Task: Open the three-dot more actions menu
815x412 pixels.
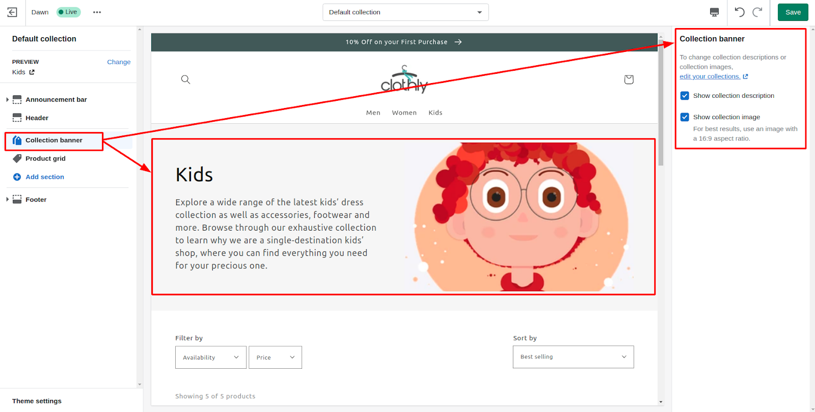Action: tap(97, 12)
